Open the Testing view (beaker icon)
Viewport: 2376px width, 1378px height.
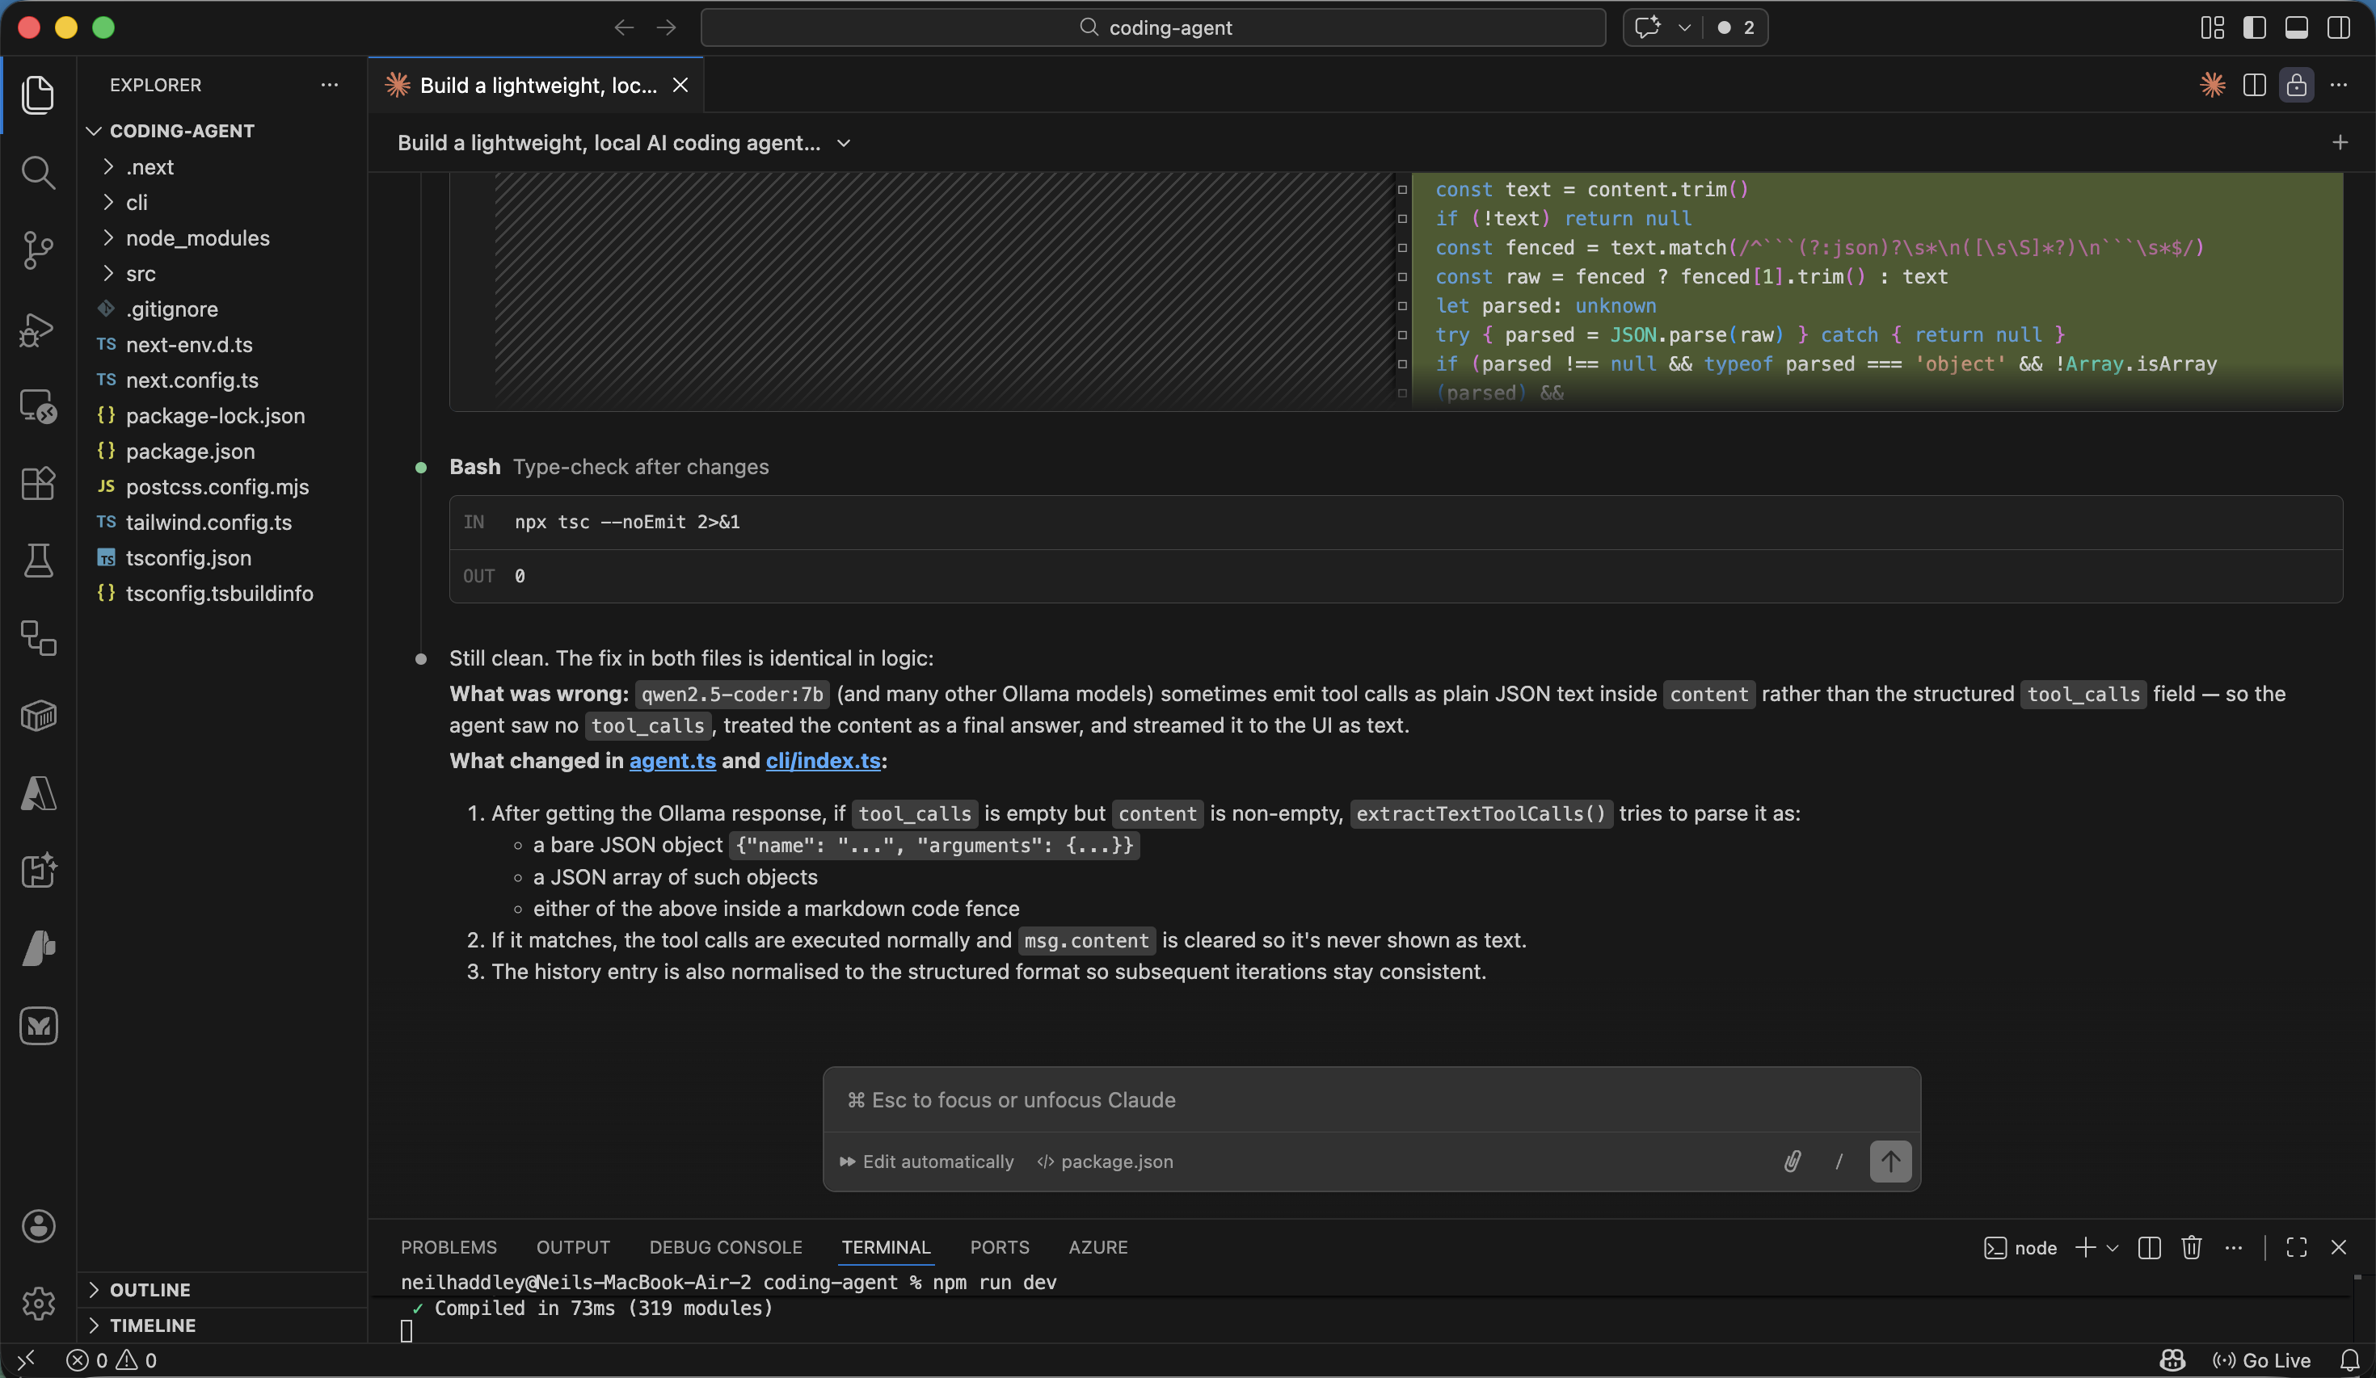(x=38, y=561)
